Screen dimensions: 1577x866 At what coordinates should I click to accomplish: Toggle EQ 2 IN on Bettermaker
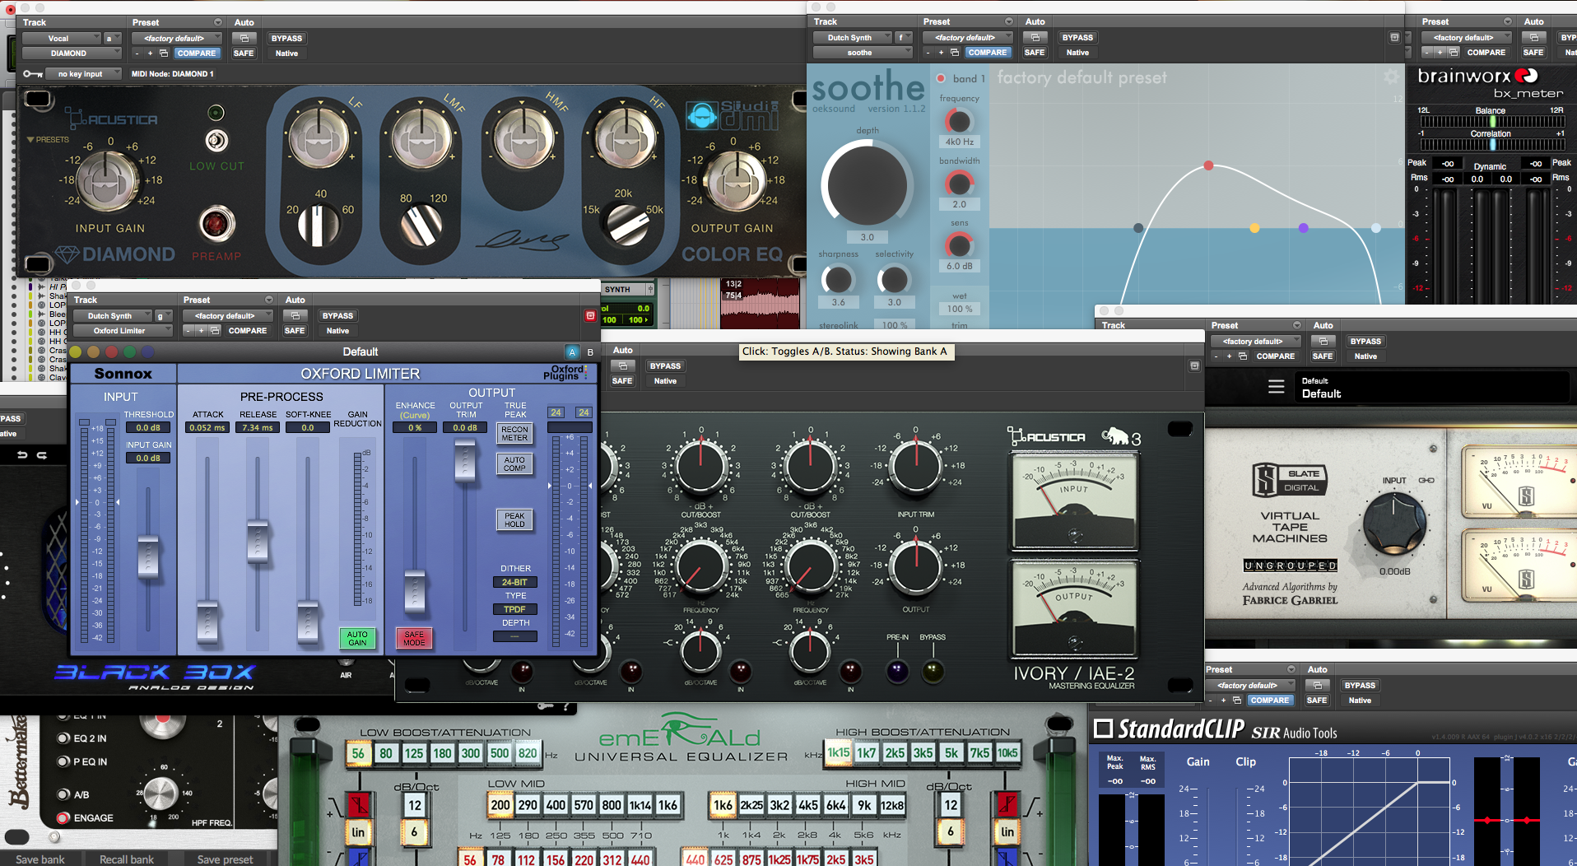point(63,738)
